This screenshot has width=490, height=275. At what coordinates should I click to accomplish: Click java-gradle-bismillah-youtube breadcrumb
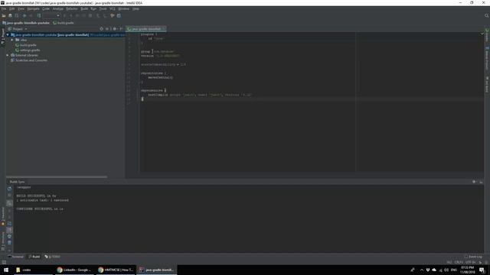26,23
